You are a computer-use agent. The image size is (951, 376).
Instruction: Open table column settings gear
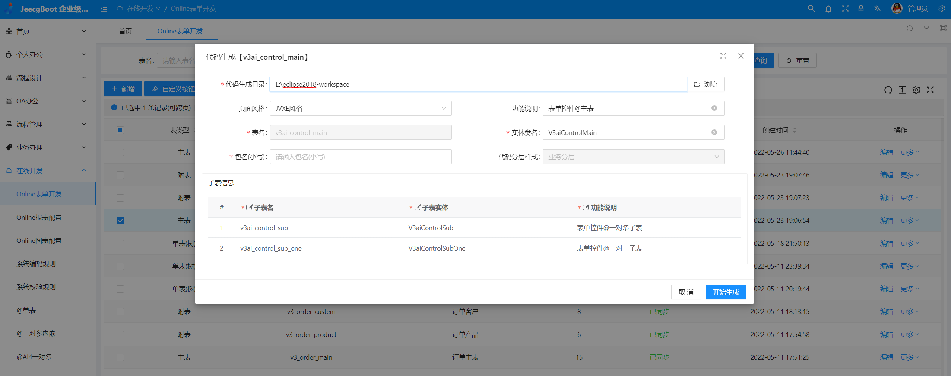click(916, 90)
